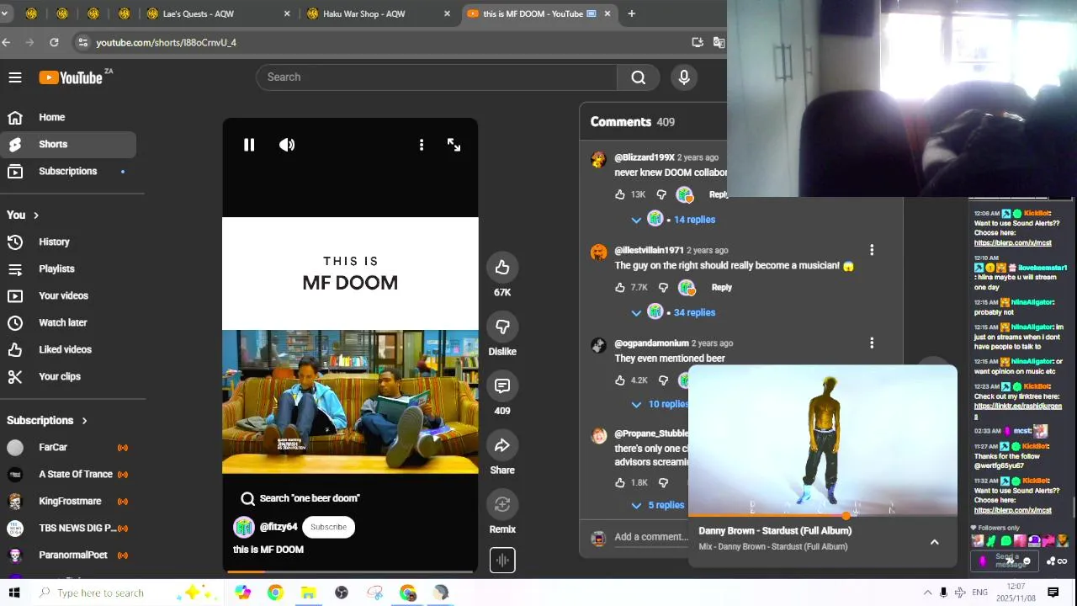Open a new browser tab
Viewport: 1077px width, 606px height.
coord(631,13)
